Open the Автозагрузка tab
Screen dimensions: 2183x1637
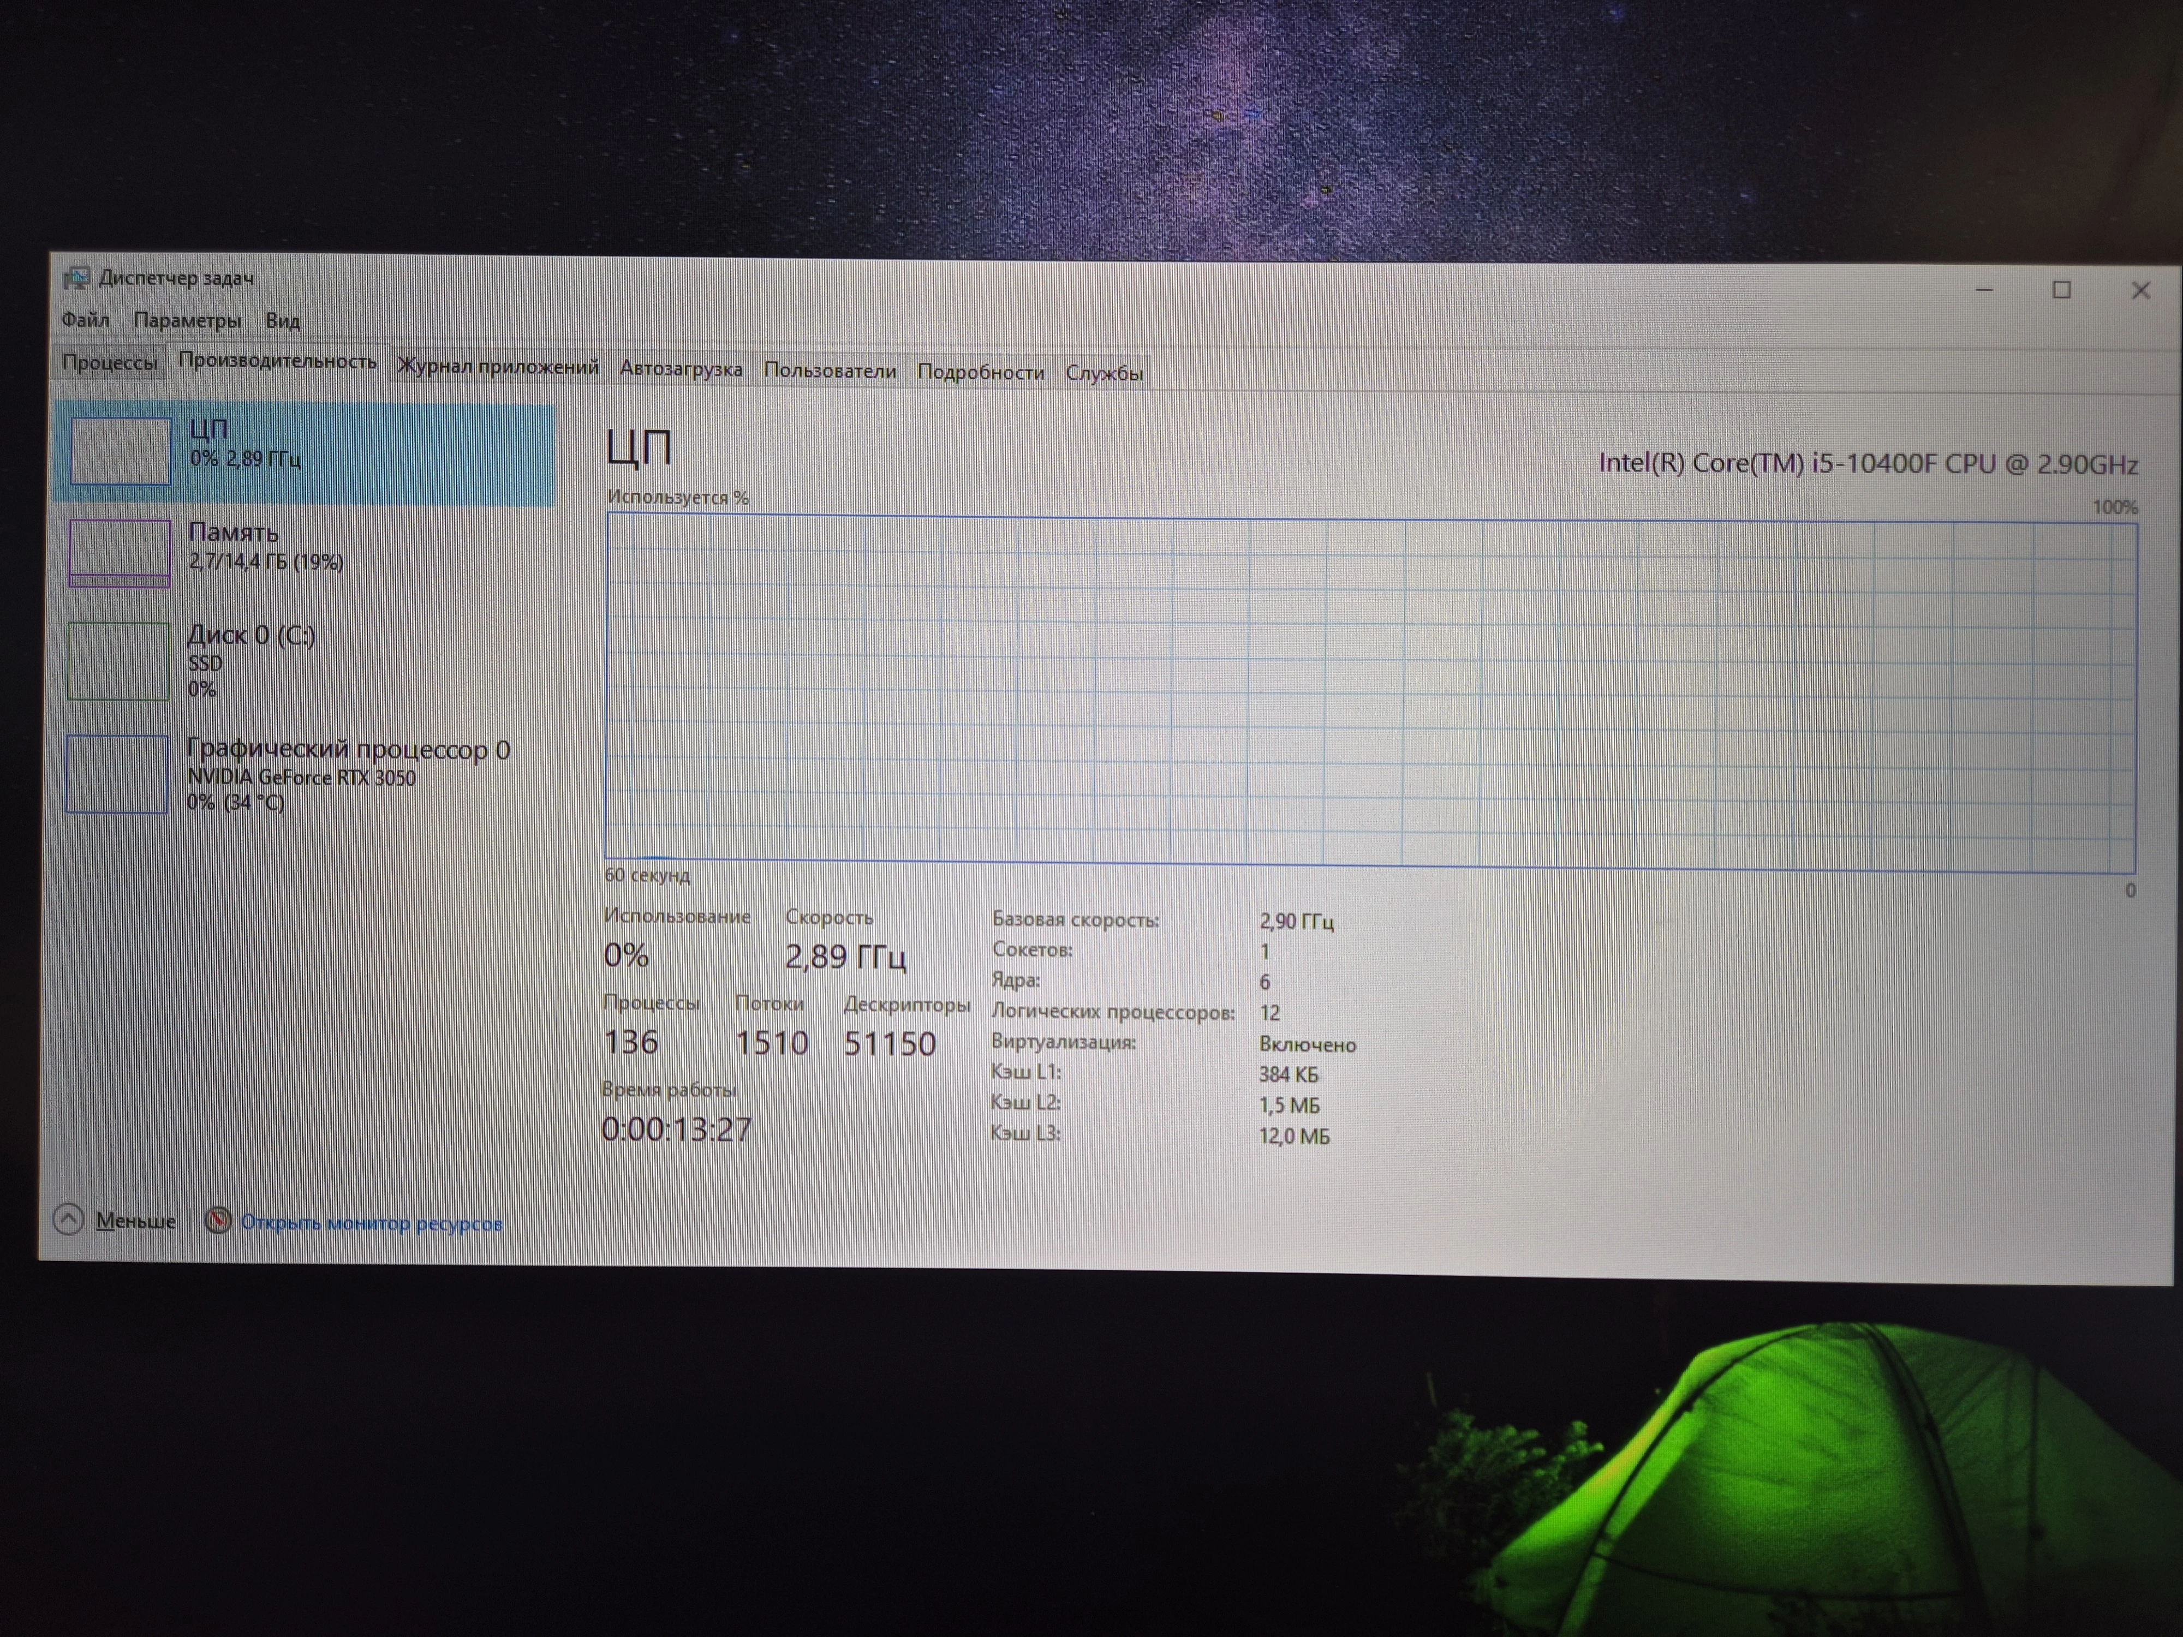point(681,369)
